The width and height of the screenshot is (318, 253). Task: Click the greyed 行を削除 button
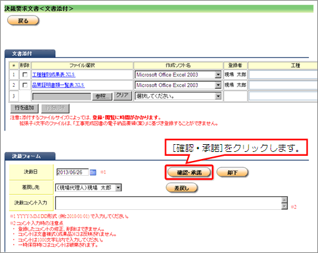coord(55,108)
